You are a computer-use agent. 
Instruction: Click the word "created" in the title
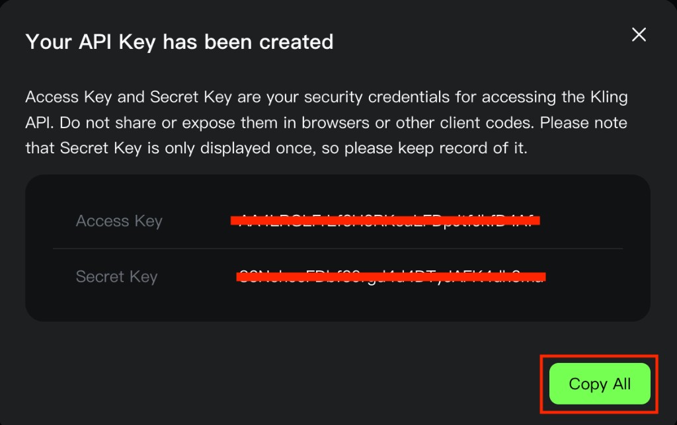[296, 42]
